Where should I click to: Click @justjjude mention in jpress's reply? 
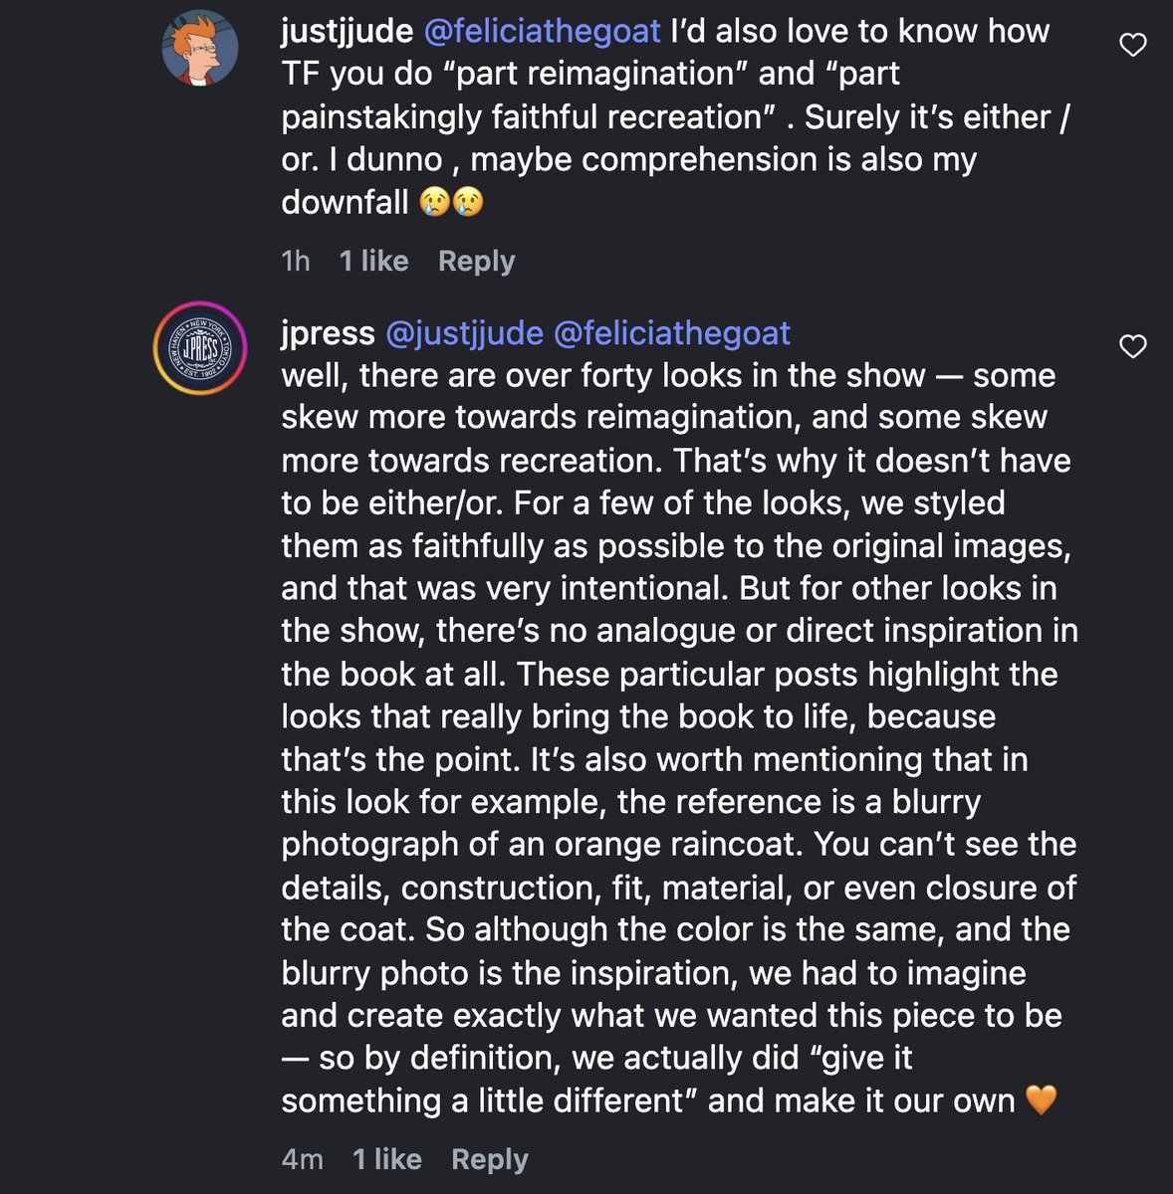point(464,332)
